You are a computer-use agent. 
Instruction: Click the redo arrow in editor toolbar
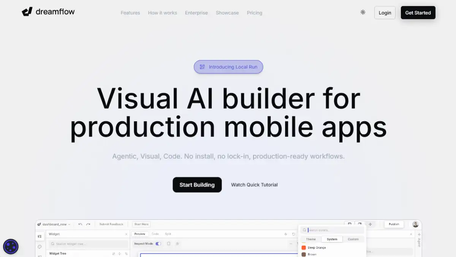88,224
